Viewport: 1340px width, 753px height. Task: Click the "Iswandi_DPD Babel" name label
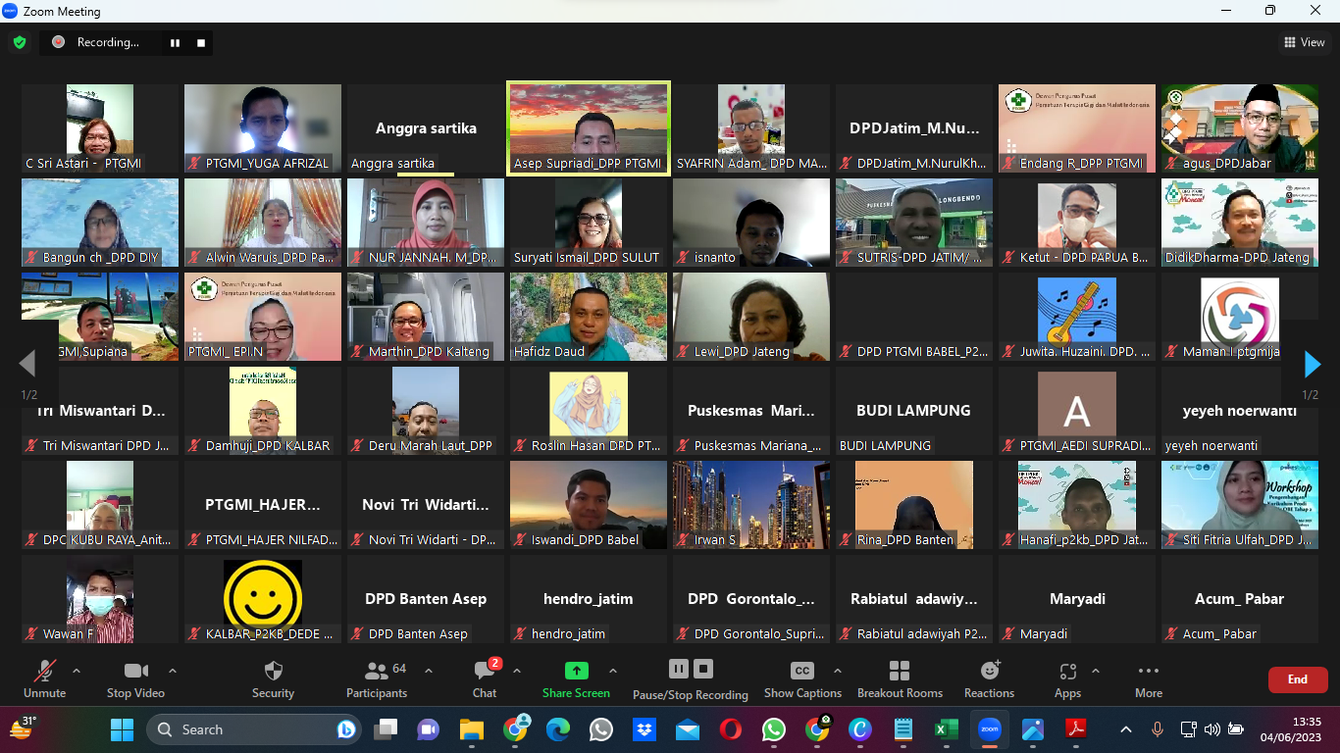(585, 540)
